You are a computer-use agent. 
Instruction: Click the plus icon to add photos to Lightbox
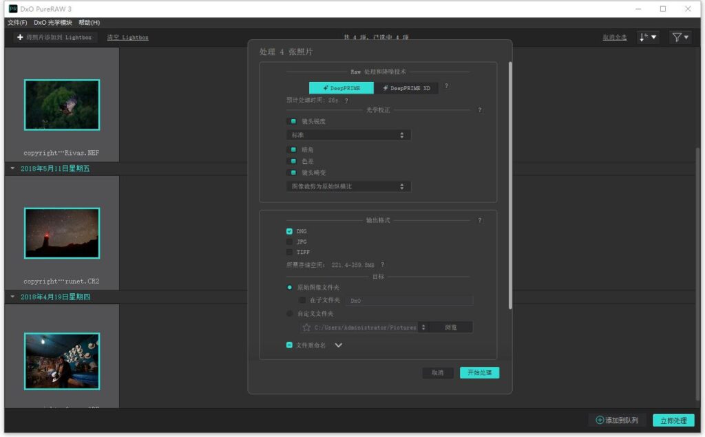coord(20,37)
